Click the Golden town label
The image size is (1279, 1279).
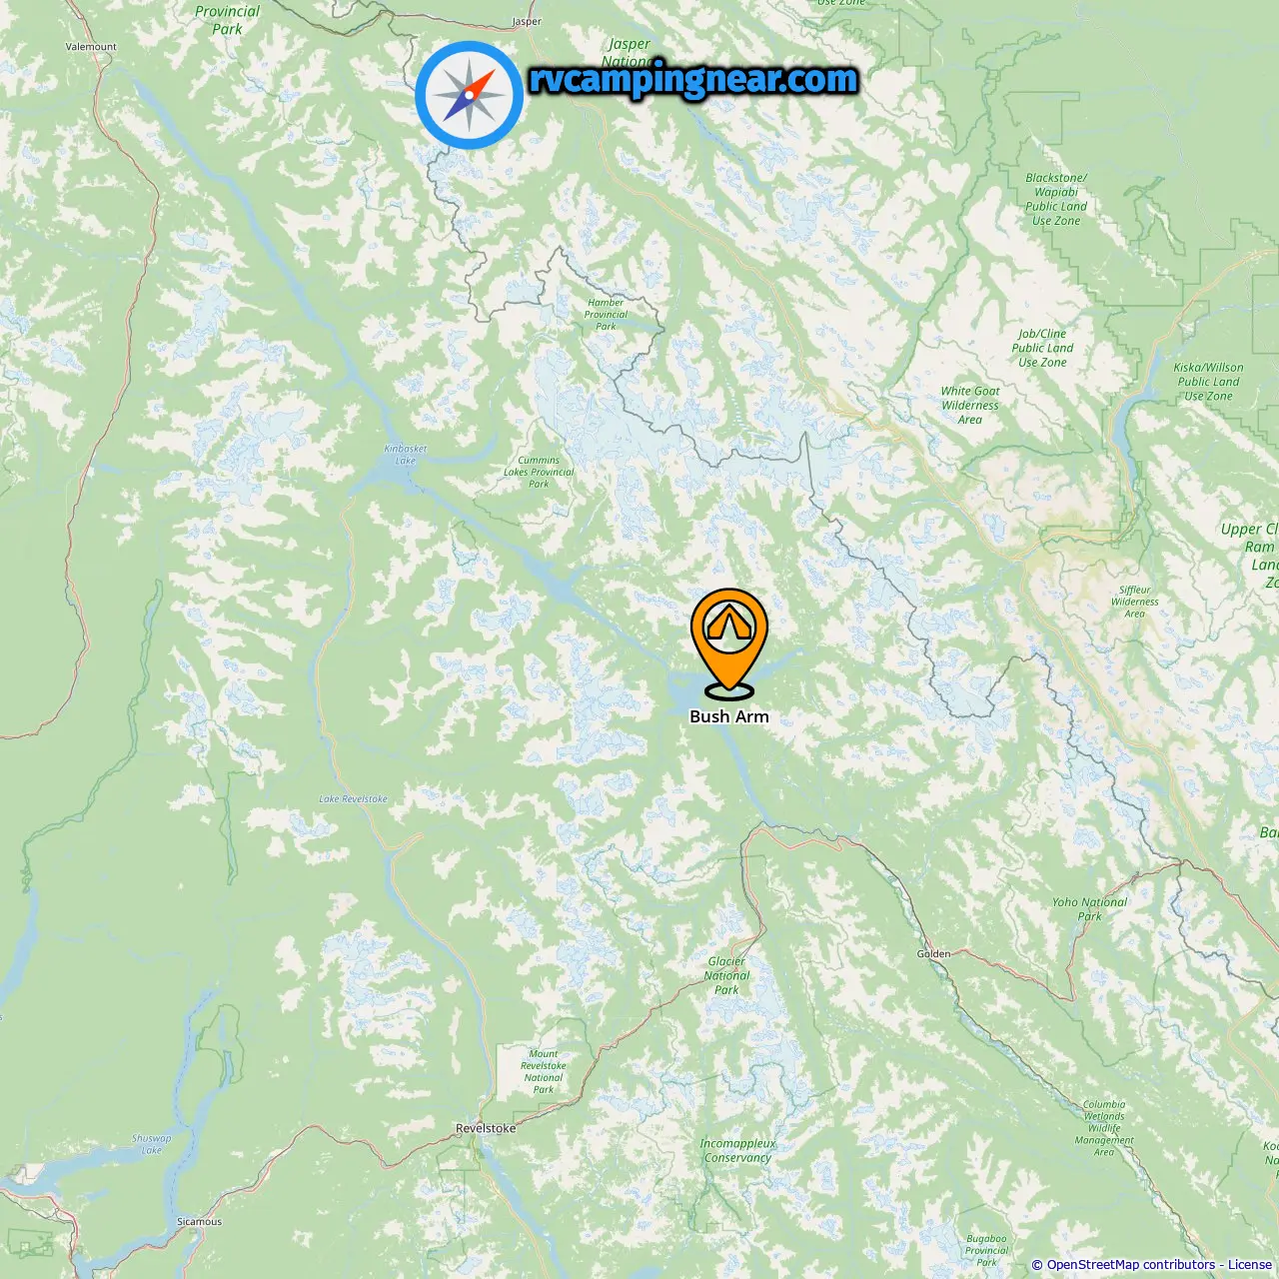click(x=934, y=953)
